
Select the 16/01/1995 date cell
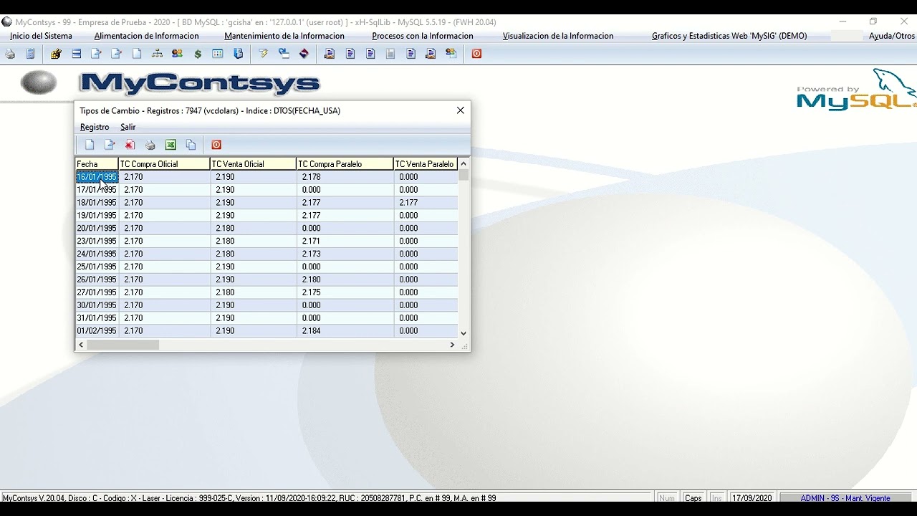[x=97, y=177]
